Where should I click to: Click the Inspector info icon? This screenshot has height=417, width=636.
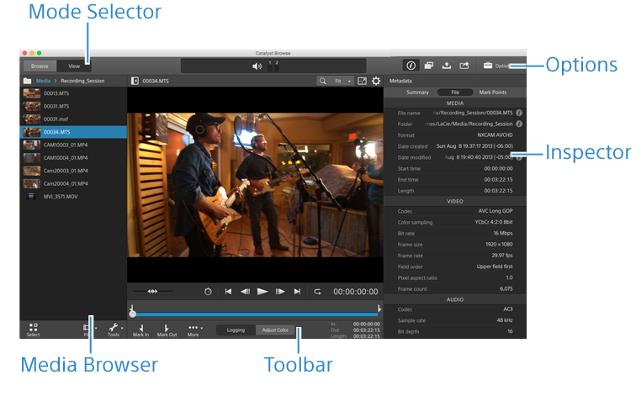pos(411,66)
